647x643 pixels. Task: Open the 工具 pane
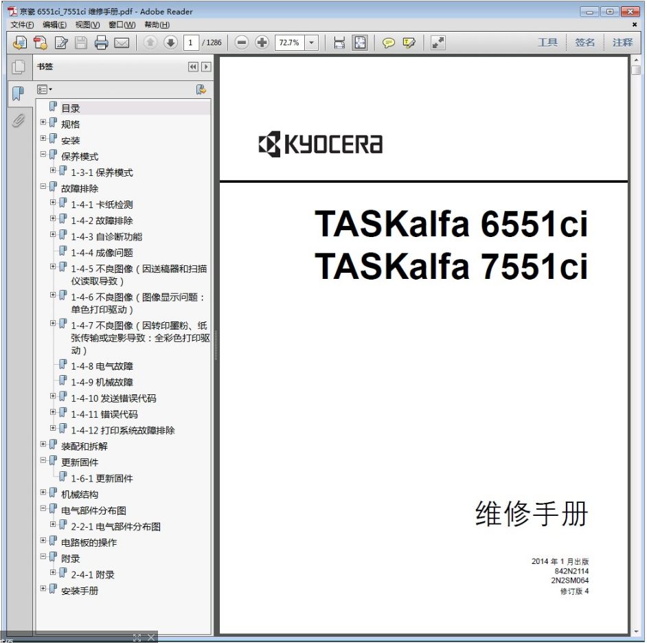547,43
